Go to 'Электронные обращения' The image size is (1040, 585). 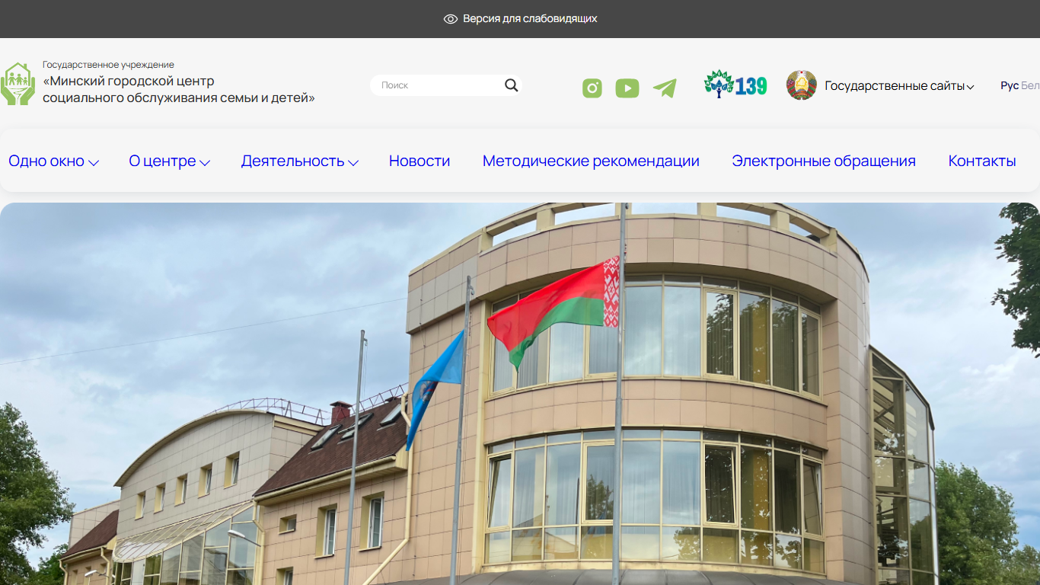(824, 161)
